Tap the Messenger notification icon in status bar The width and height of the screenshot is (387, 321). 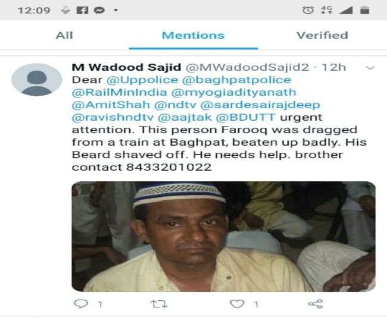click(x=99, y=10)
